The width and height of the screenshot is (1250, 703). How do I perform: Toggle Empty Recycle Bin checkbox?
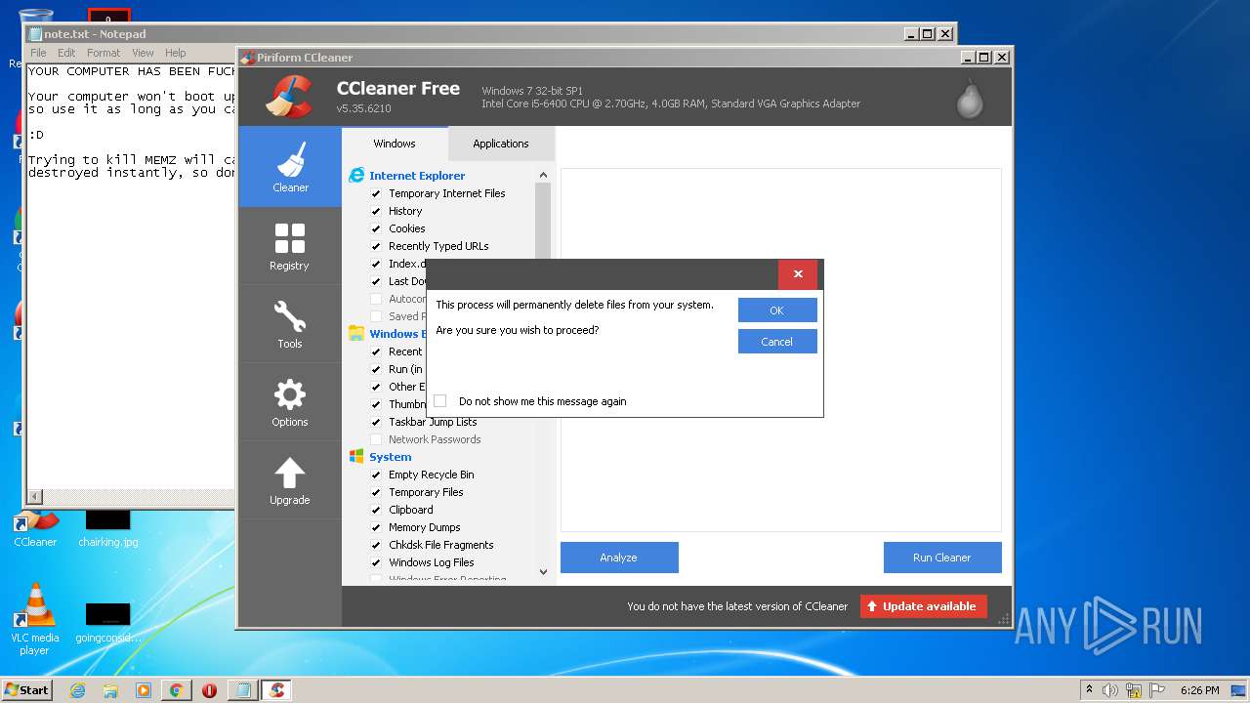click(x=376, y=475)
